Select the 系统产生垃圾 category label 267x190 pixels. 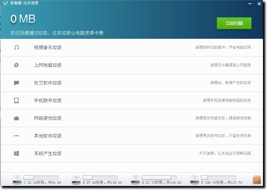(48, 154)
